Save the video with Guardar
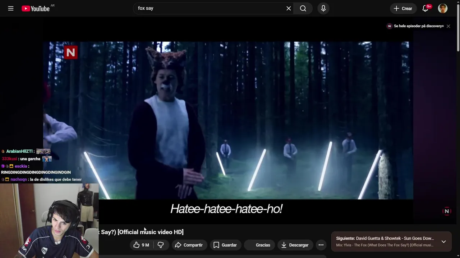The width and height of the screenshot is (460, 258). pos(225,245)
